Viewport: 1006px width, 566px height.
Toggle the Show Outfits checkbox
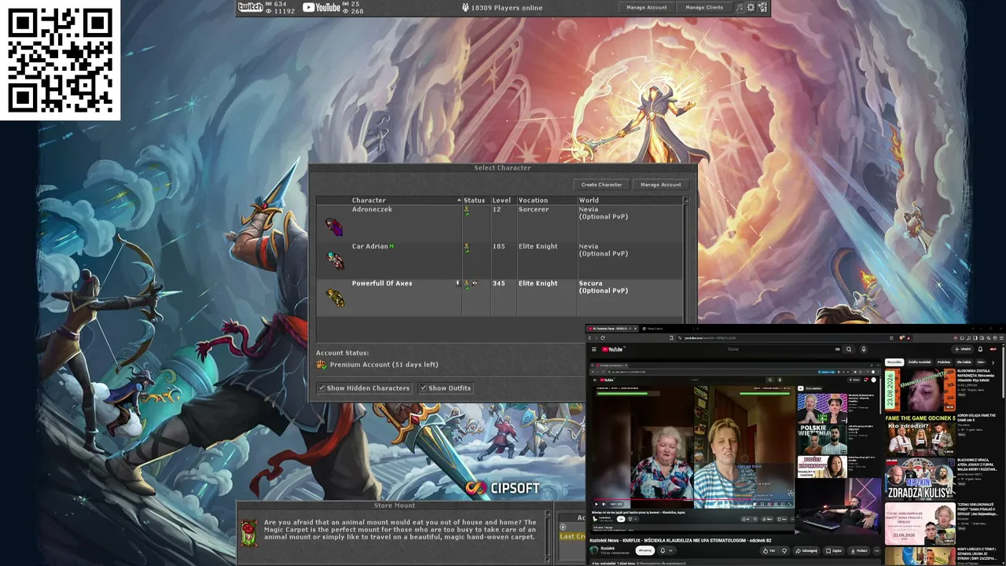click(423, 388)
